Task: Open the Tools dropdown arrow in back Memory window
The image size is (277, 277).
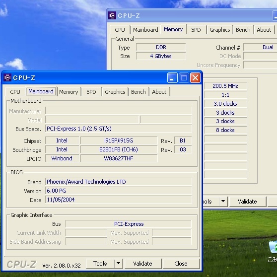Action: [223, 202]
